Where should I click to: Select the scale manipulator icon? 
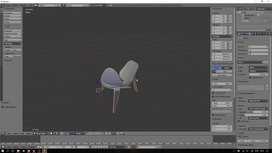click(x=74, y=133)
